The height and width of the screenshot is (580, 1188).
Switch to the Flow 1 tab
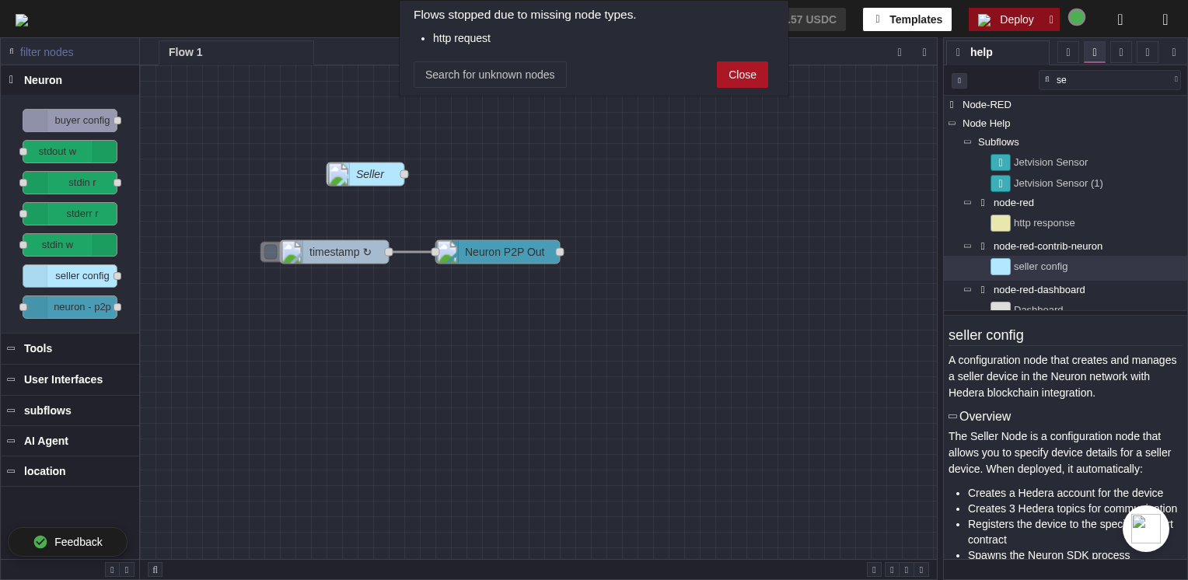tap(186, 52)
